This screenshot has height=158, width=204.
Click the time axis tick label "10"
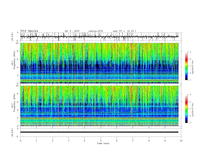181,141
